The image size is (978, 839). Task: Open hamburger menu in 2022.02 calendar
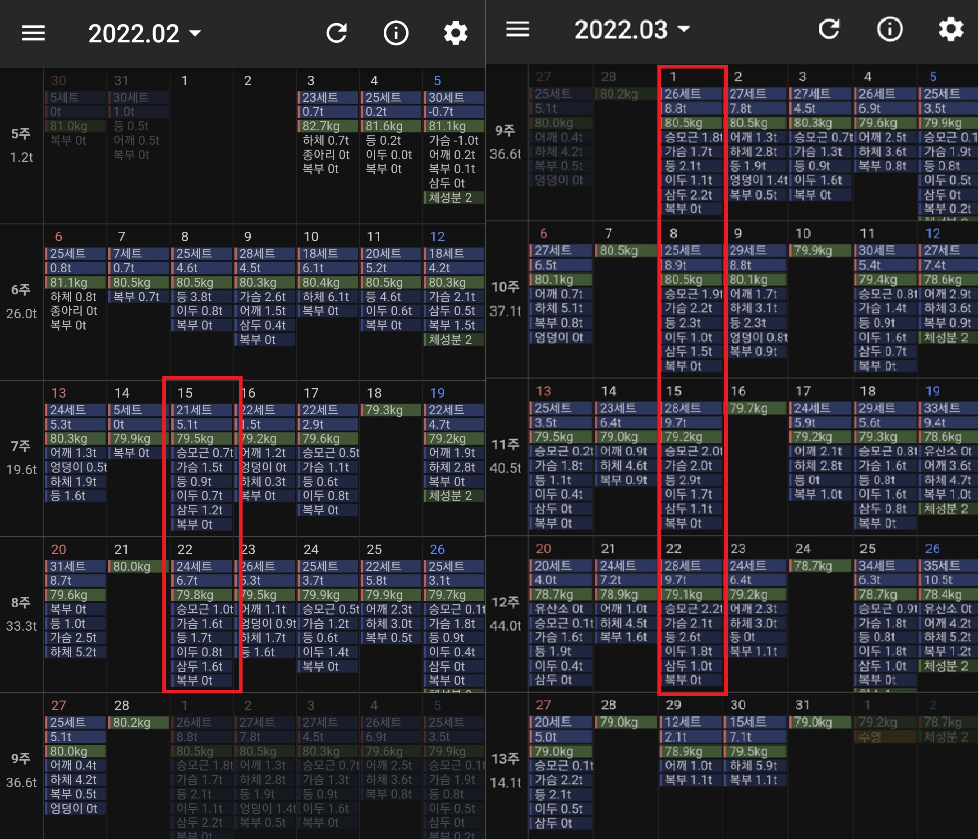(x=33, y=33)
